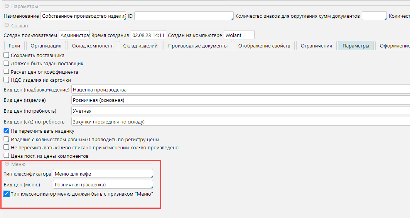Image resolution: width=410 pixels, height=218 pixels.
Task: Check Должен быть задан поставщик
Action: tap(6, 64)
